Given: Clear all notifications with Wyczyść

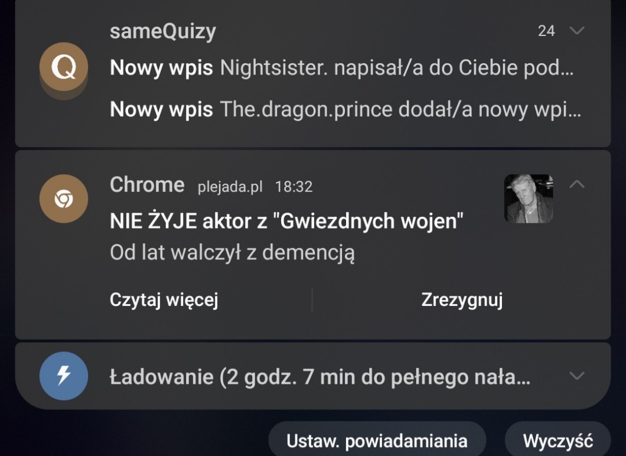Looking at the screenshot, I should tap(557, 441).
